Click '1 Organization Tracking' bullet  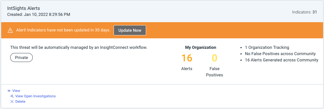(267, 47)
